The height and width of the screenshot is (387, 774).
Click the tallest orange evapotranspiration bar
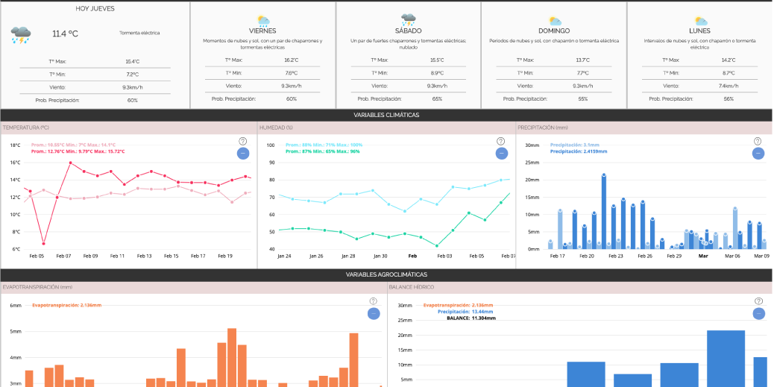coord(231,358)
